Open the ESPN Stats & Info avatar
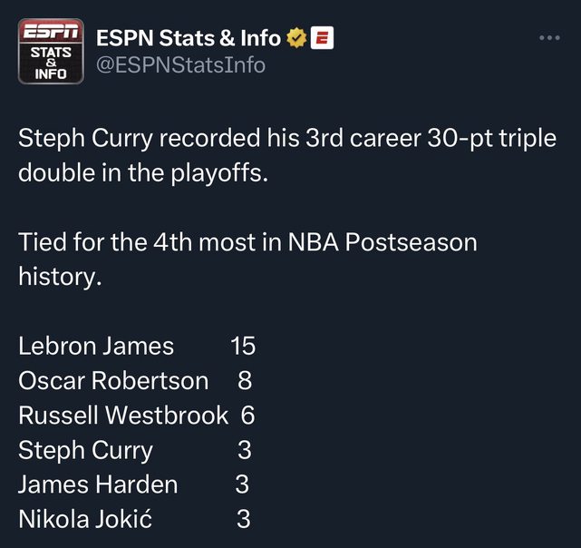581x548 pixels. tap(51, 51)
